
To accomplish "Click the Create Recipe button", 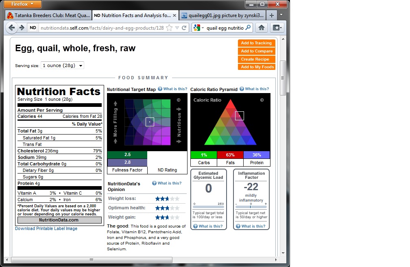I will [x=257, y=59].
